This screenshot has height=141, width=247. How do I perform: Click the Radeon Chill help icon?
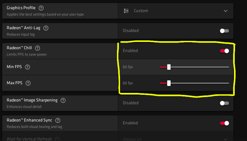pos(38,48)
